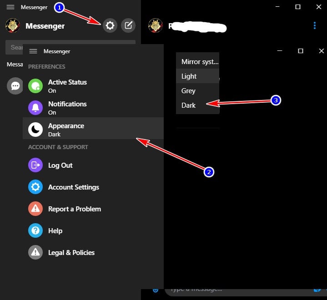This screenshot has width=327, height=300.
Task: Choose the Grey theme option
Action: coord(198,91)
